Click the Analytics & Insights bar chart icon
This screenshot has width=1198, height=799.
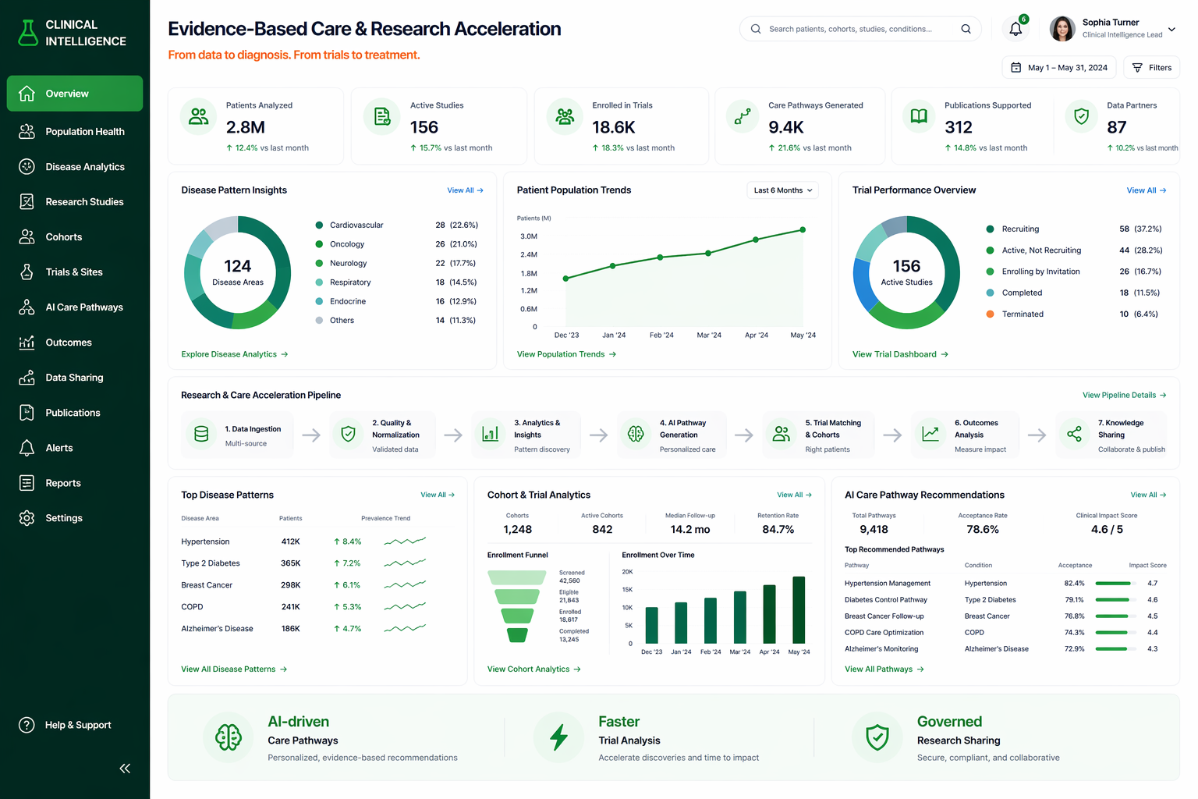[491, 435]
